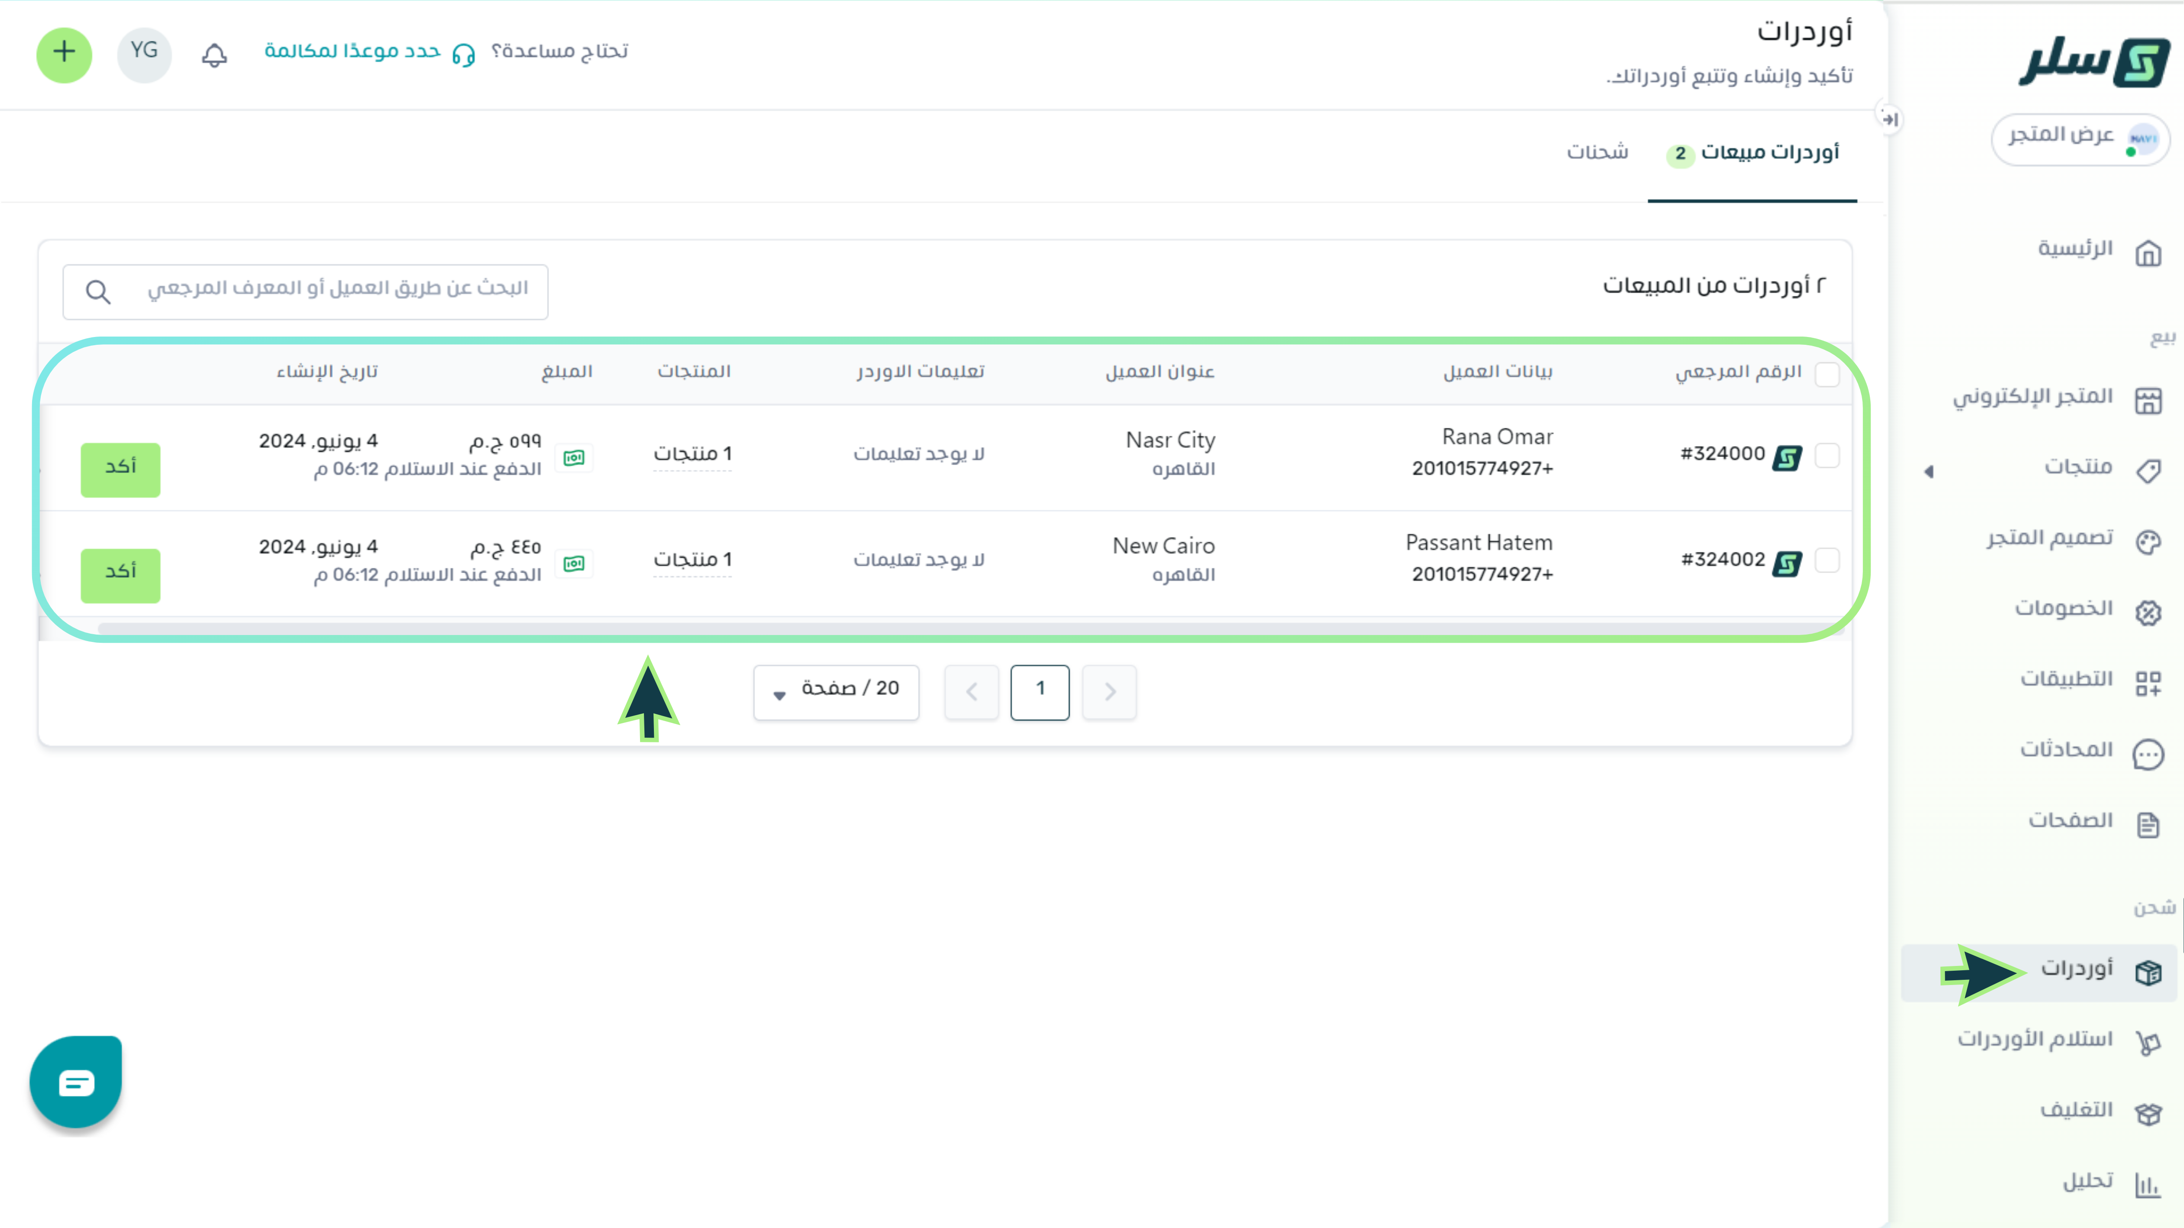
Task: Check the box for order #324002
Action: point(1827,560)
